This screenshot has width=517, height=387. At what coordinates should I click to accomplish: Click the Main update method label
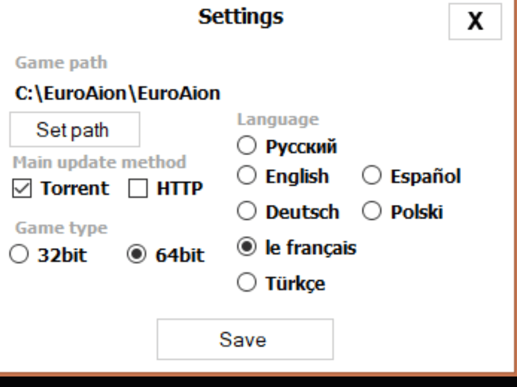[x=99, y=162]
